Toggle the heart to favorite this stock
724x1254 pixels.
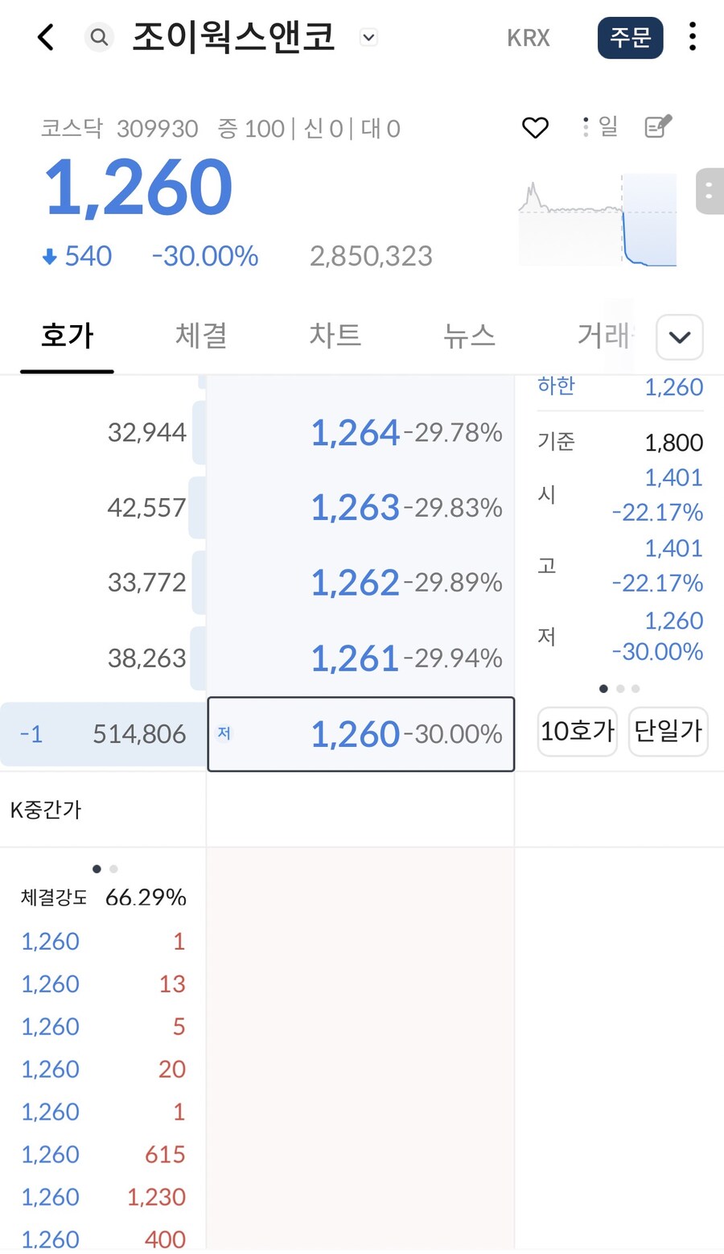[x=534, y=126]
